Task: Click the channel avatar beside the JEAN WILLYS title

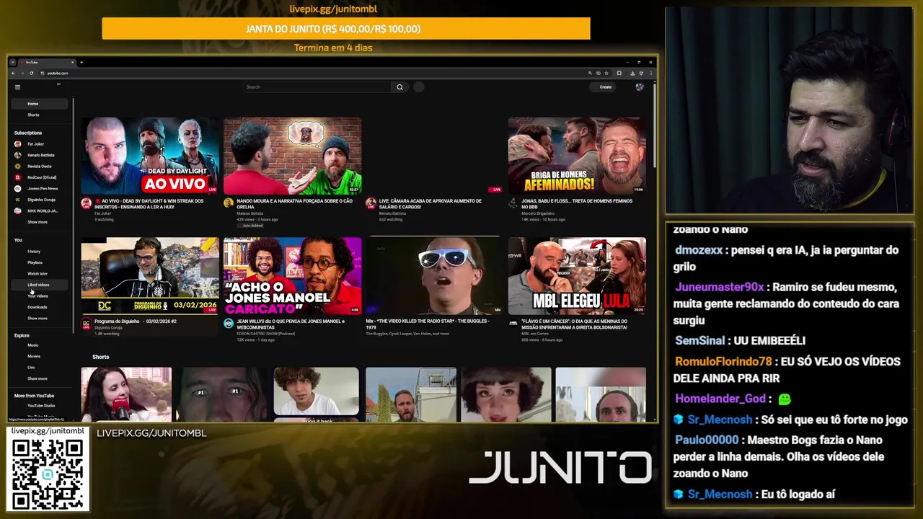Action: (229, 324)
